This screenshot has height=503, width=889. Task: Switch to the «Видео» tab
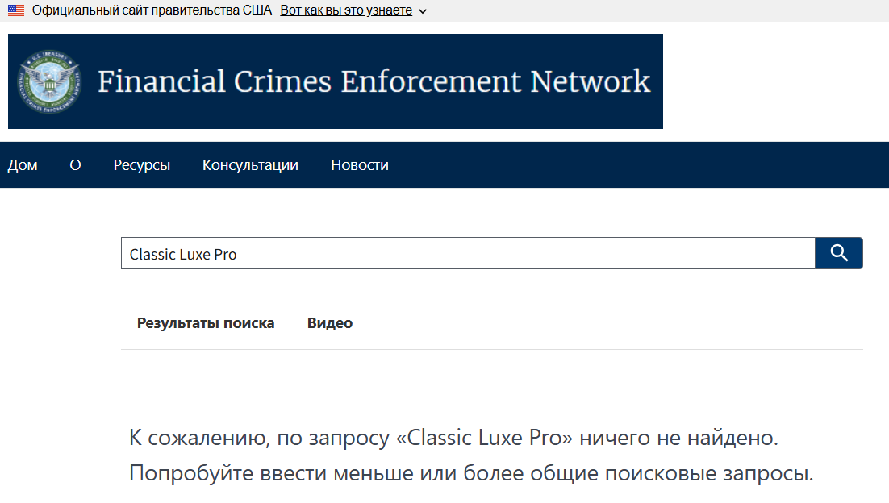(x=330, y=322)
